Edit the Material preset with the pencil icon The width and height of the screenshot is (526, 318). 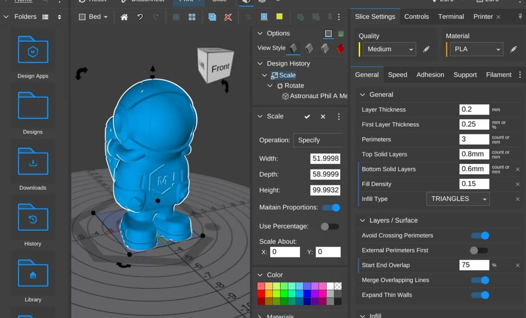click(x=514, y=49)
